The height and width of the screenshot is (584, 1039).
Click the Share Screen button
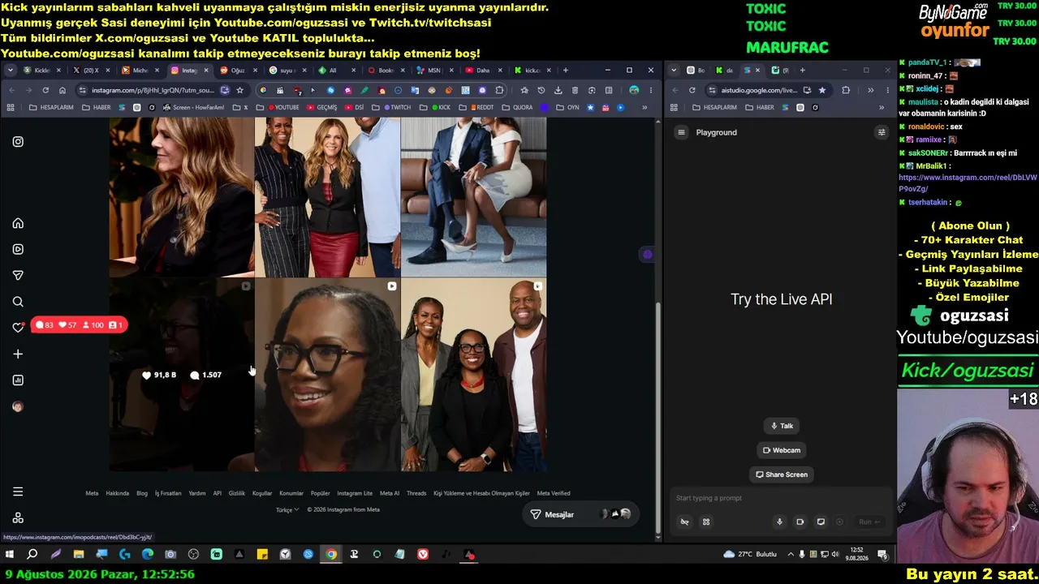(781, 474)
